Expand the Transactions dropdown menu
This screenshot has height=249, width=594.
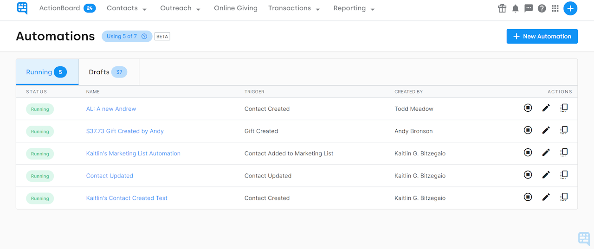point(294,8)
